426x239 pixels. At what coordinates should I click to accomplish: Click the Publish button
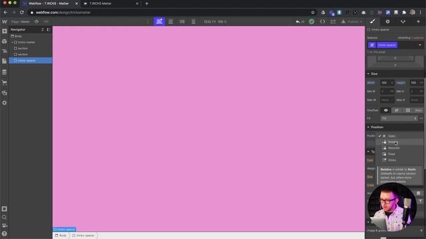352,22
